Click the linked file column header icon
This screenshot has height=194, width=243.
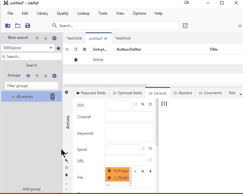tap(76, 49)
